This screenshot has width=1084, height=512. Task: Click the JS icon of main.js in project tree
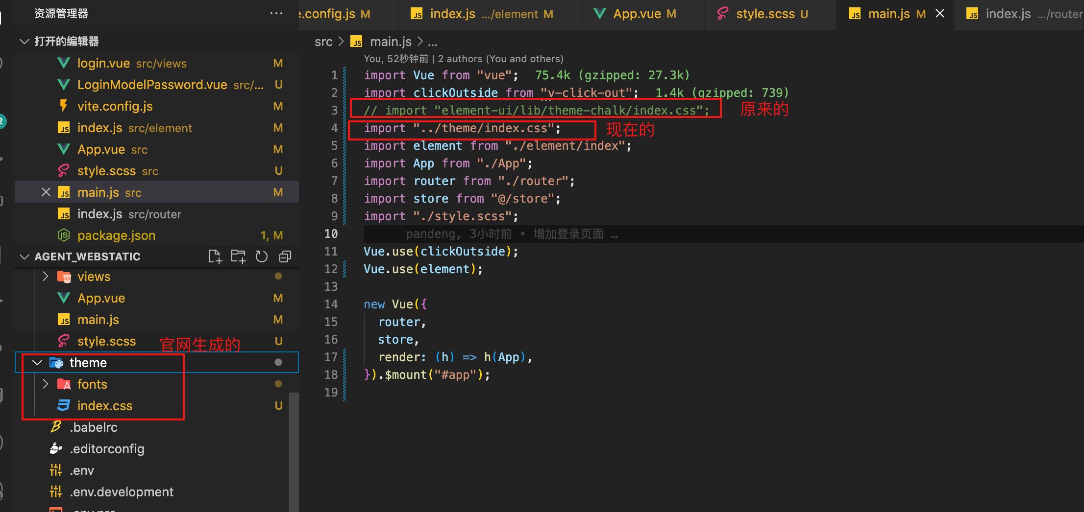point(64,320)
